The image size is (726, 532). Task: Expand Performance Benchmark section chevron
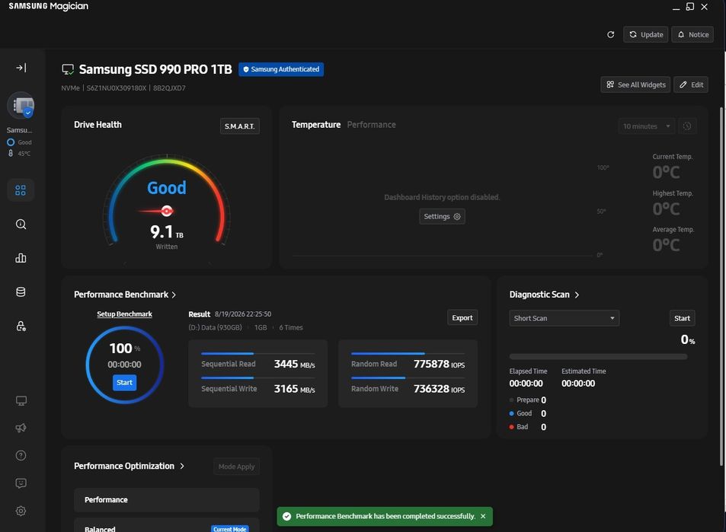[x=174, y=295]
